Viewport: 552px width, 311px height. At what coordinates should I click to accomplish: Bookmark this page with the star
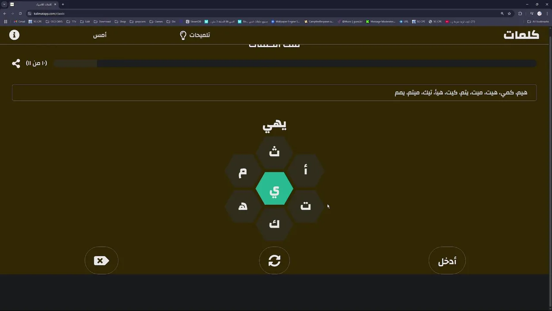[509, 13]
